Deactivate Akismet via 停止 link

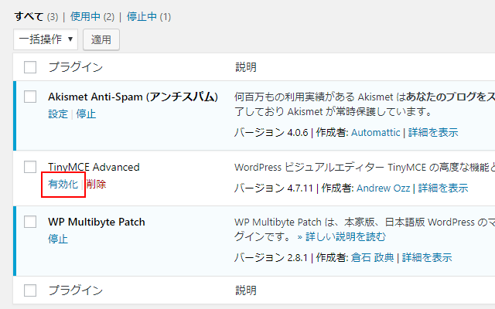86,114
